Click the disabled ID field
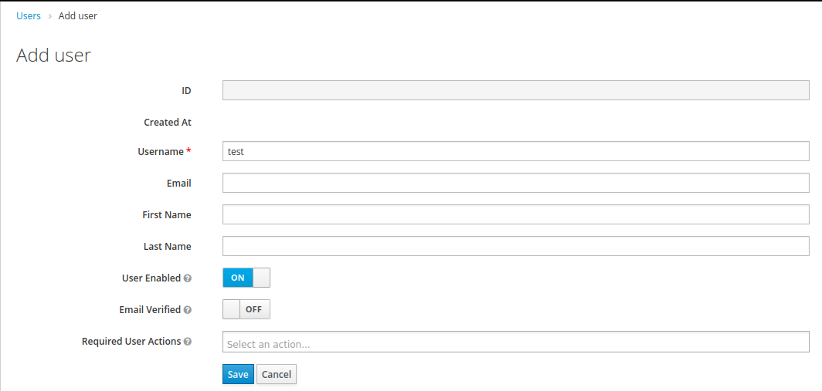The image size is (822, 391). [515, 90]
